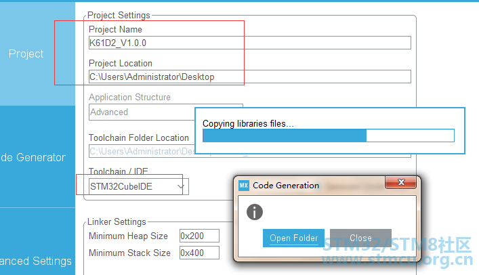Click the 'Project Name' label
This screenshot has width=479, height=275.
[115, 29]
